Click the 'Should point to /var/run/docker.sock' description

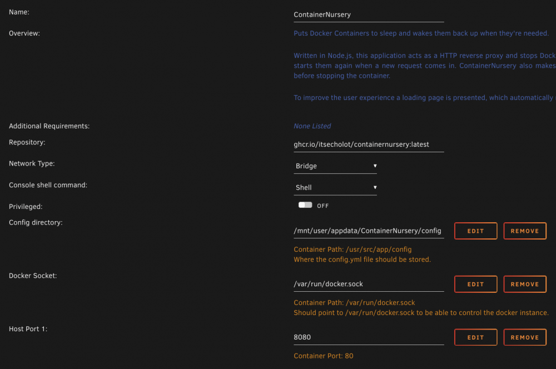coord(421,313)
